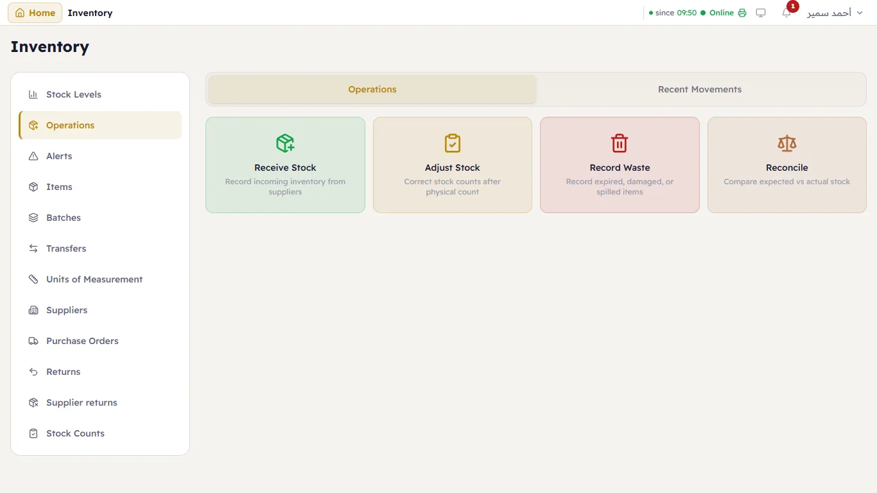Viewport: 877px width, 493px height.
Task: Click the Inventory page heading
Action: point(50,47)
